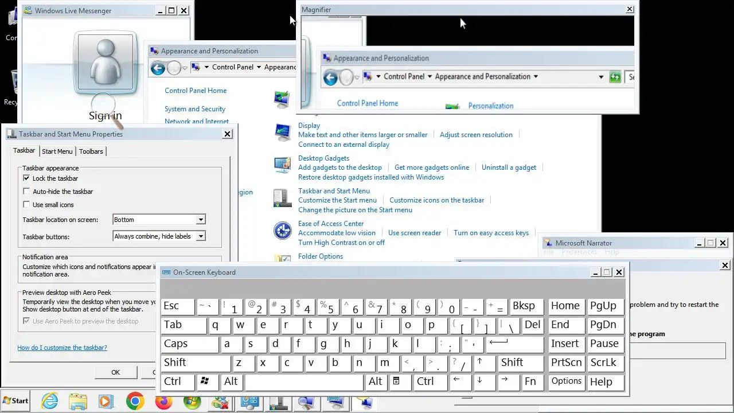
Task: Open the Taskbar buttons dropdown
Action: pyautogui.click(x=201, y=236)
